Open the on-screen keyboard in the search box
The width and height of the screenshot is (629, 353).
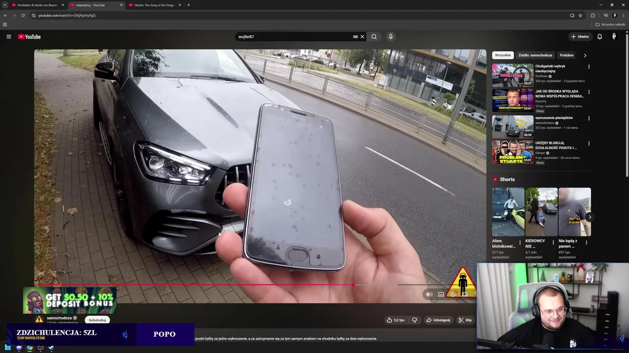[355, 37]
